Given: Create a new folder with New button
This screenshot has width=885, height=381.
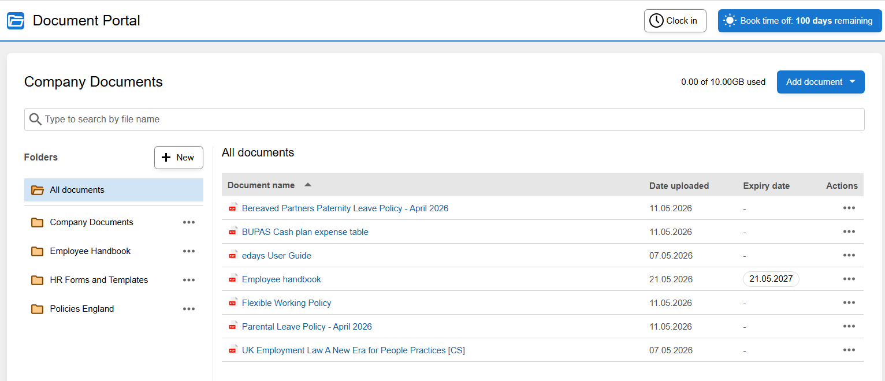Looking at the screenshot, I should click(179, 158).
